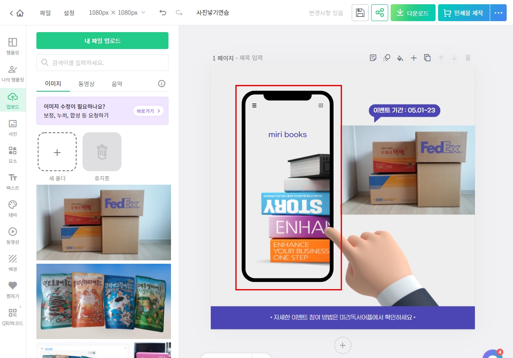Open the page background color fill picker
This screenshot has height=358, width=513.
(x=400, y=58)
